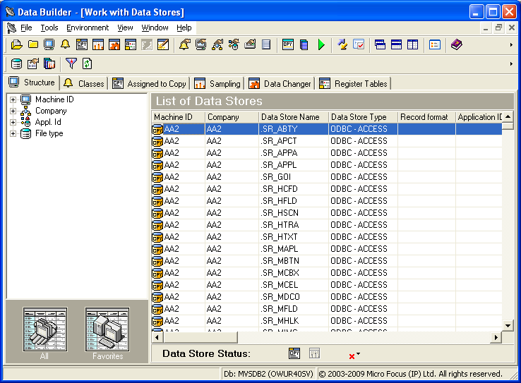The width and height of the screenshot is (521, 383).
Task: Open the red X status dropdown arrow
Action: tap(359, 354)
